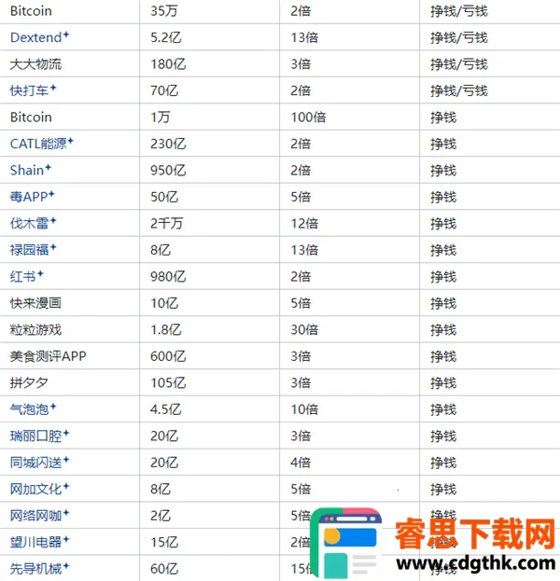Select the 美食测评APP name cell
Image resolution: width=560 pixels, height=581 pixels.
[x=69, y=356]
